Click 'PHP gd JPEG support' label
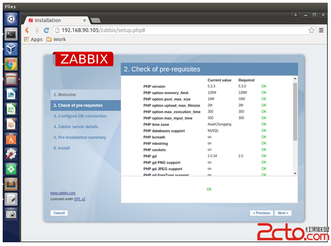This screenshot has height=246, width=331. coord(163,169)
